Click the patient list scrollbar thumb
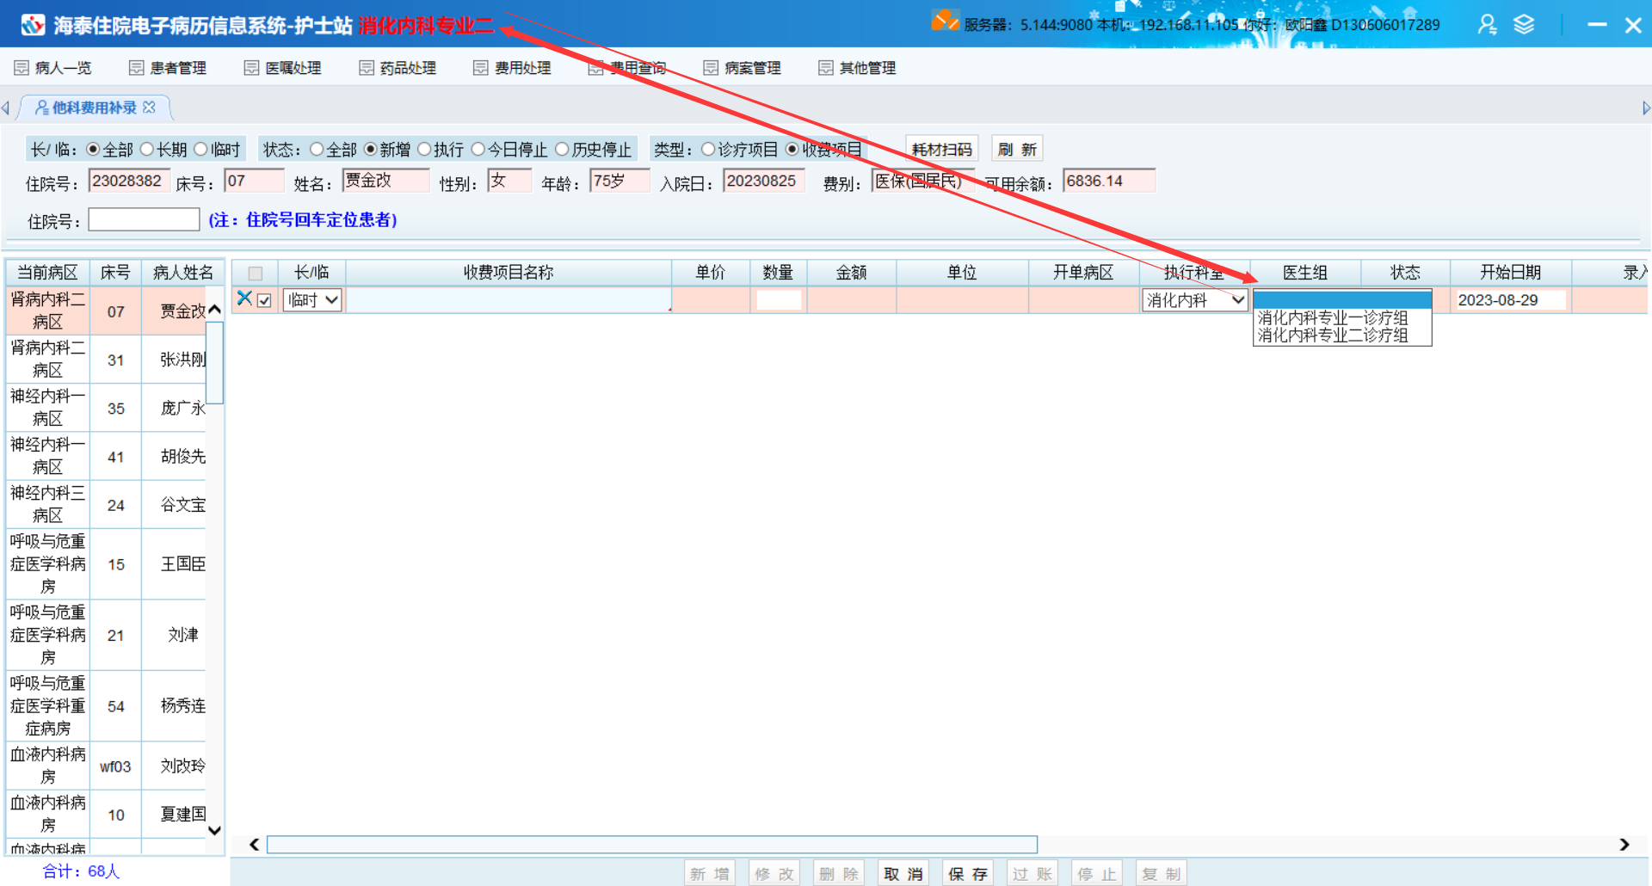 [x=215, y=363]
